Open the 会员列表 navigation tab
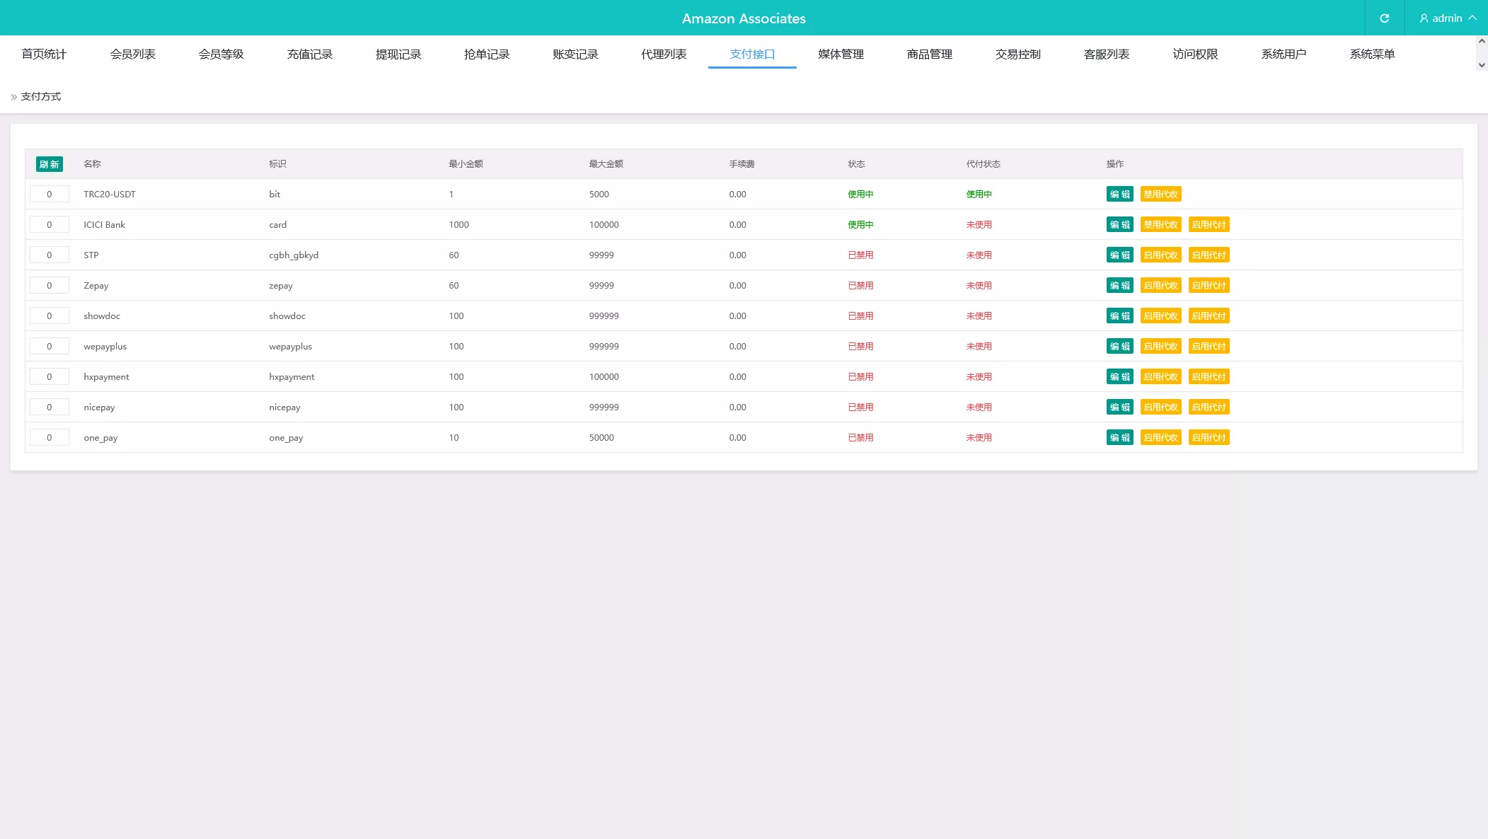 coord(132,54)
